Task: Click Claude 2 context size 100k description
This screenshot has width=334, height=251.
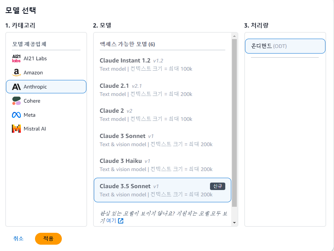Action: tap(146, 119)
